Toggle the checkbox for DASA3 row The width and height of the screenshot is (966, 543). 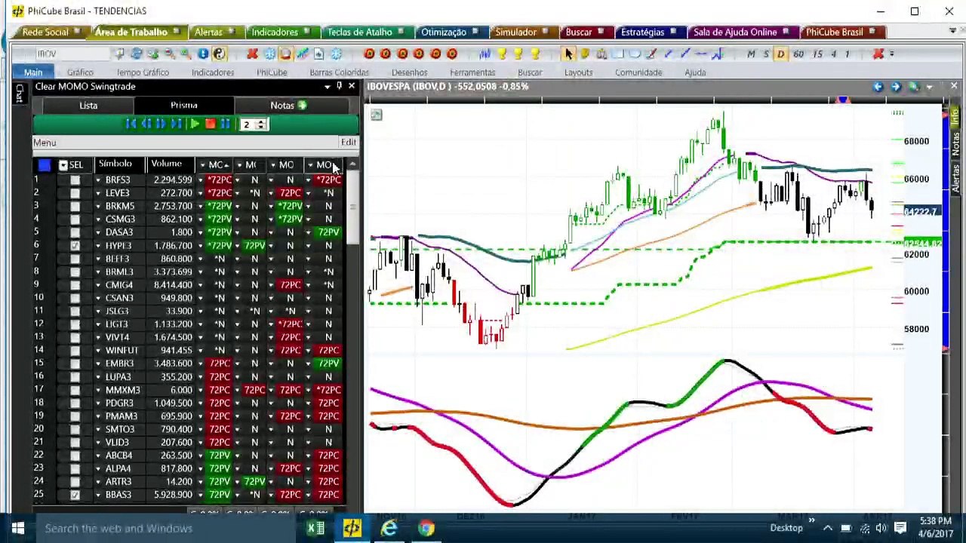pos(75,232)
